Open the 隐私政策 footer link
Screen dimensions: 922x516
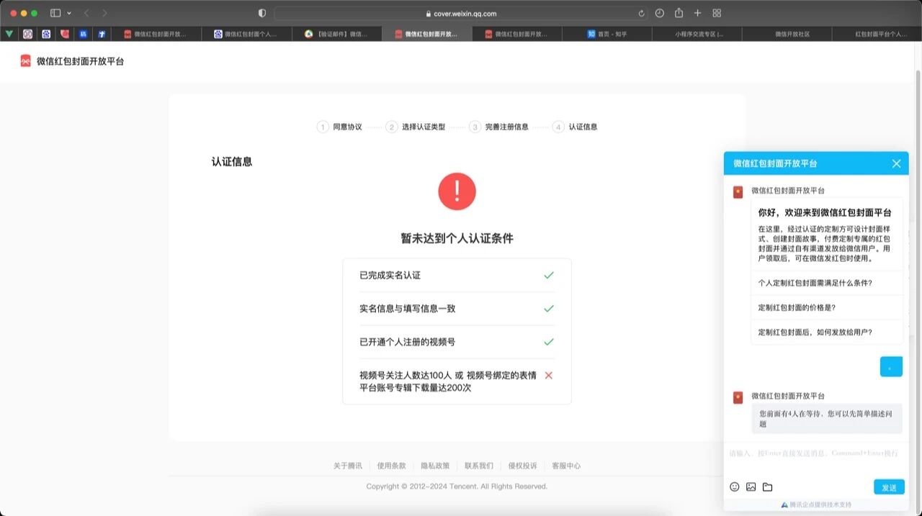[x=435, y=466]
